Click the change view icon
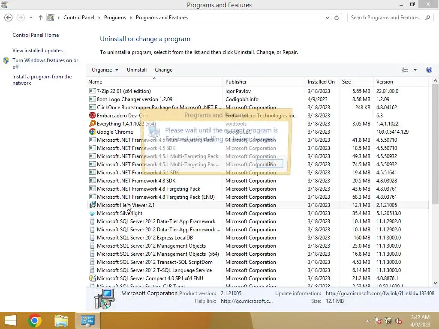The image size is (439, 329). pos(405,70)
